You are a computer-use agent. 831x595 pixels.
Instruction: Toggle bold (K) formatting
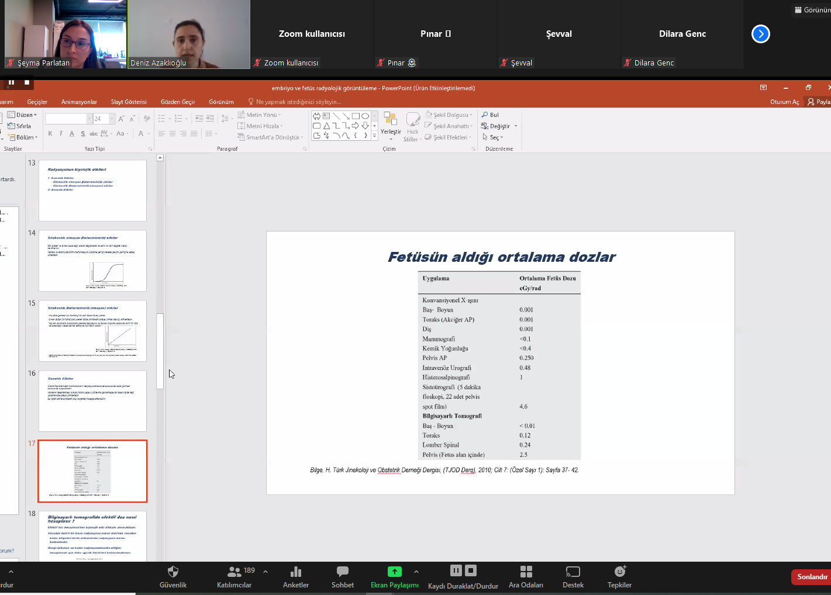click(x=50, y=134)
